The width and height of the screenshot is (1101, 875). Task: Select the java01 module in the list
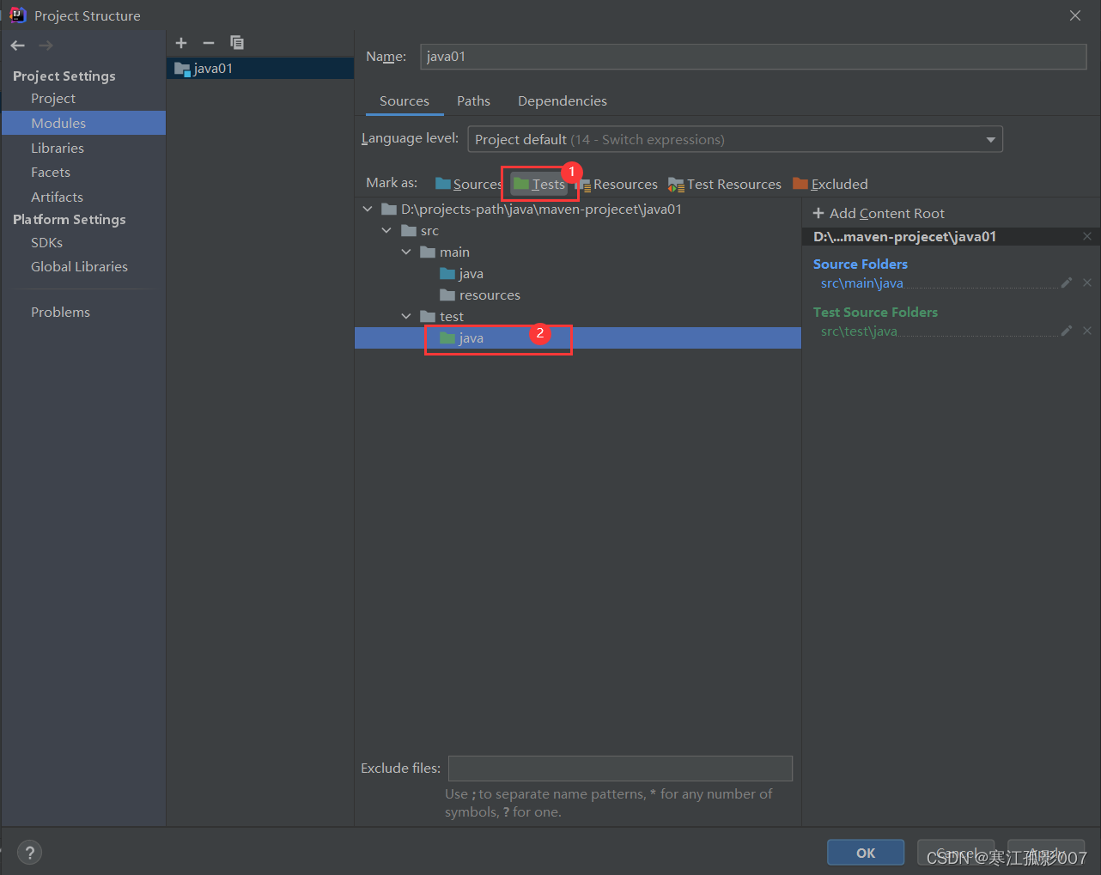(260, 69)
